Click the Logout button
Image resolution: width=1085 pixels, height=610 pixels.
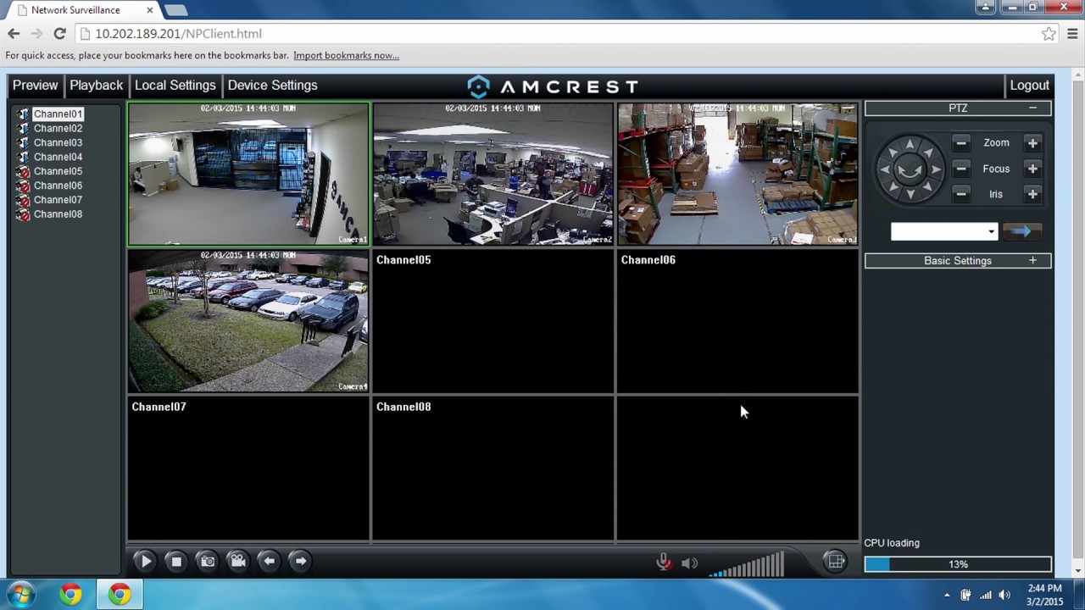coord(1029,86)
